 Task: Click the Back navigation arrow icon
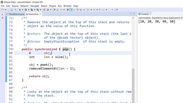[104, 10]
